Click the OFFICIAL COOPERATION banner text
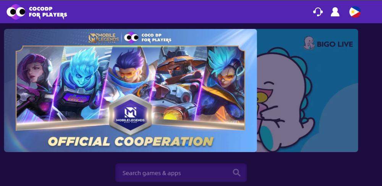The image size is (382, 186). (131, 141)
